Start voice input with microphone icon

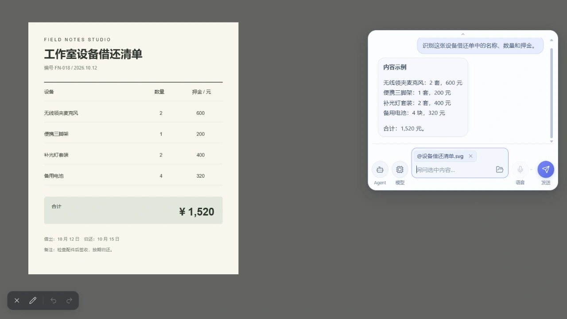click(x=520, y=169)
